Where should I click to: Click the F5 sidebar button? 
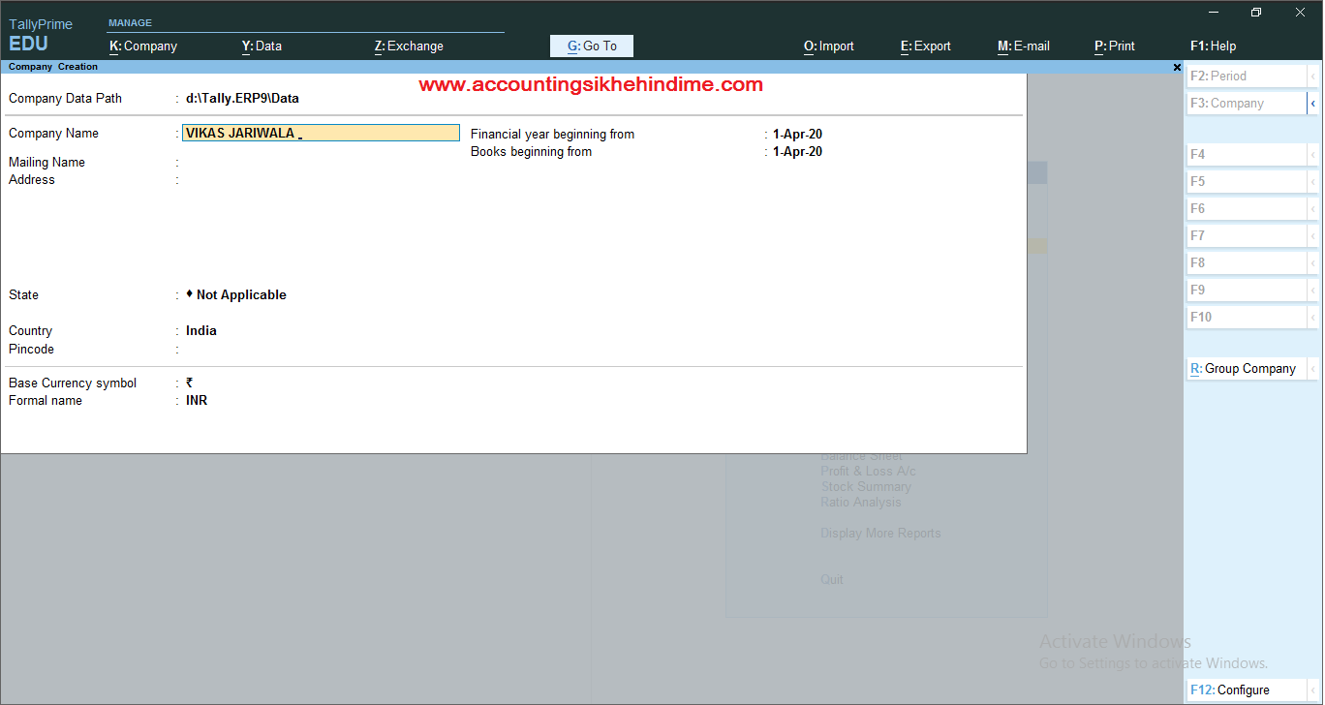pyautogui.click(x=1247, y=181)
